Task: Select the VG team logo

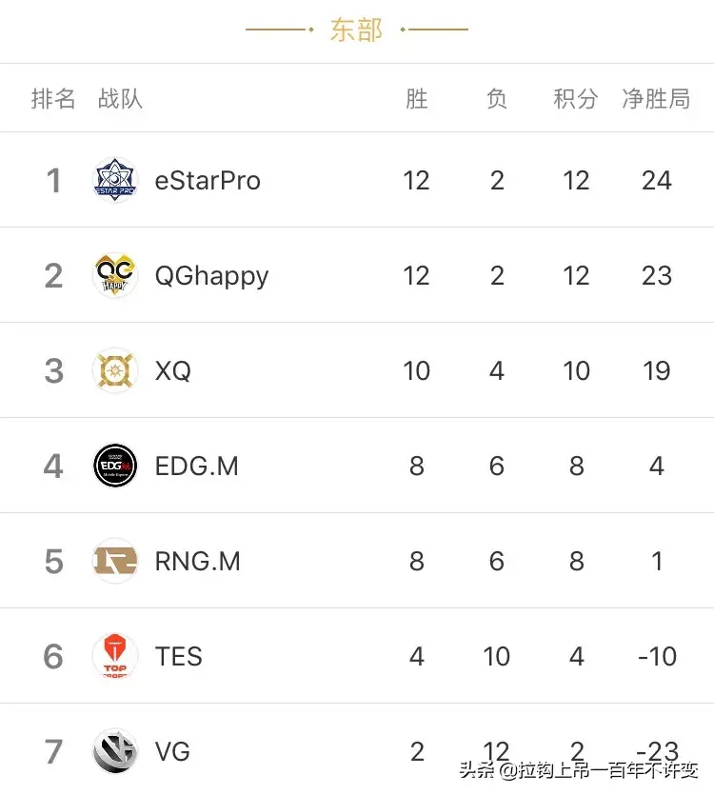Action: tap(115, 751)
